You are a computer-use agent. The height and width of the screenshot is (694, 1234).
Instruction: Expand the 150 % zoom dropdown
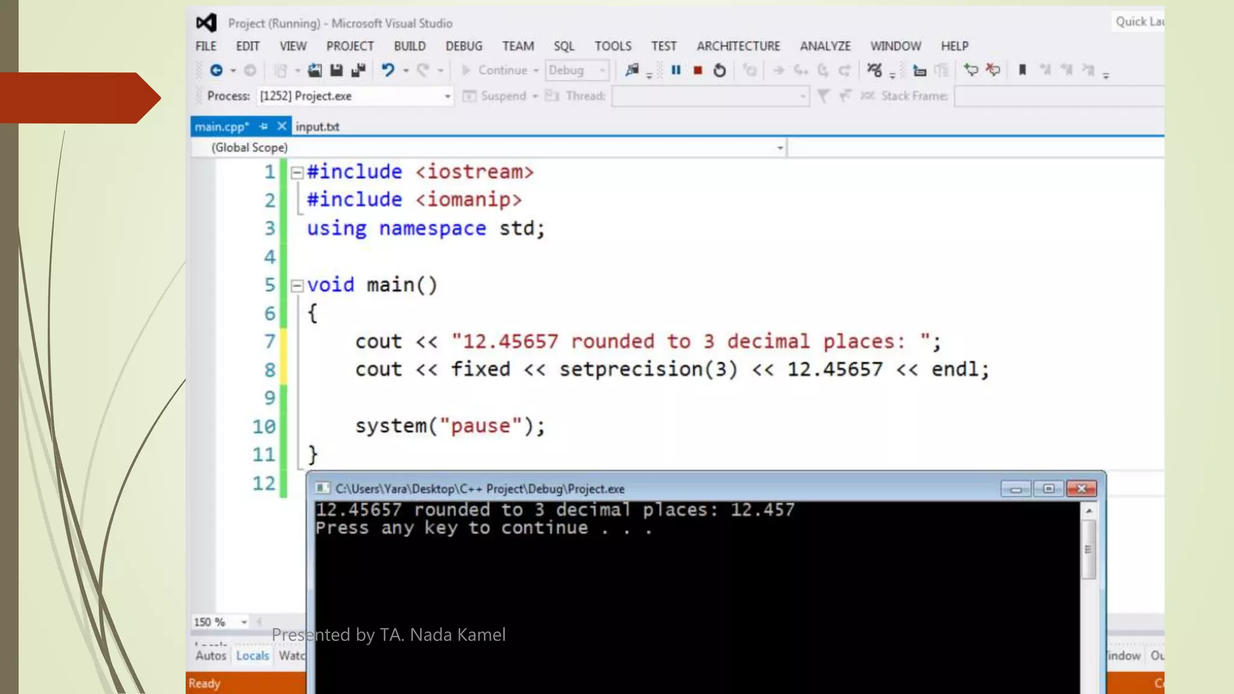244,622
